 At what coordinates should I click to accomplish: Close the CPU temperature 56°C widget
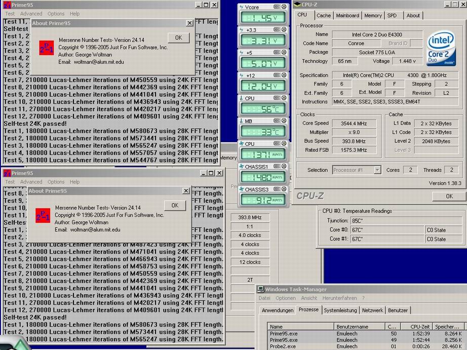(x=284, y=98)
